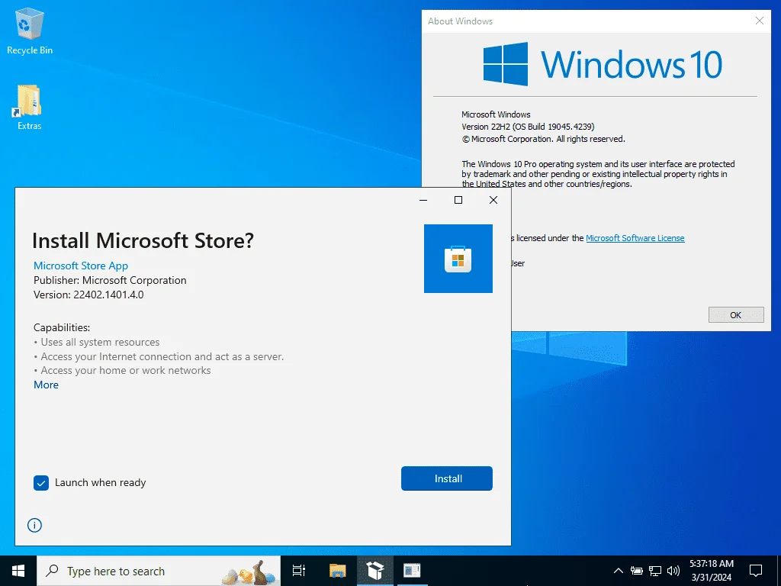Open the notification center icon

(x=756, y=571)
